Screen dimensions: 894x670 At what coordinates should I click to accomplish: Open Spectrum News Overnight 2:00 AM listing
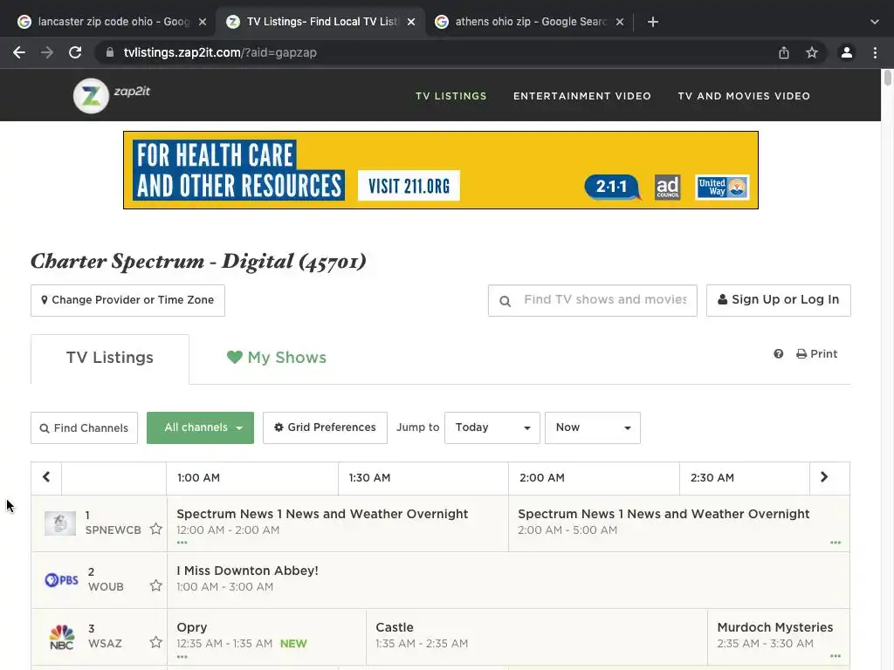tap(678, 523)
